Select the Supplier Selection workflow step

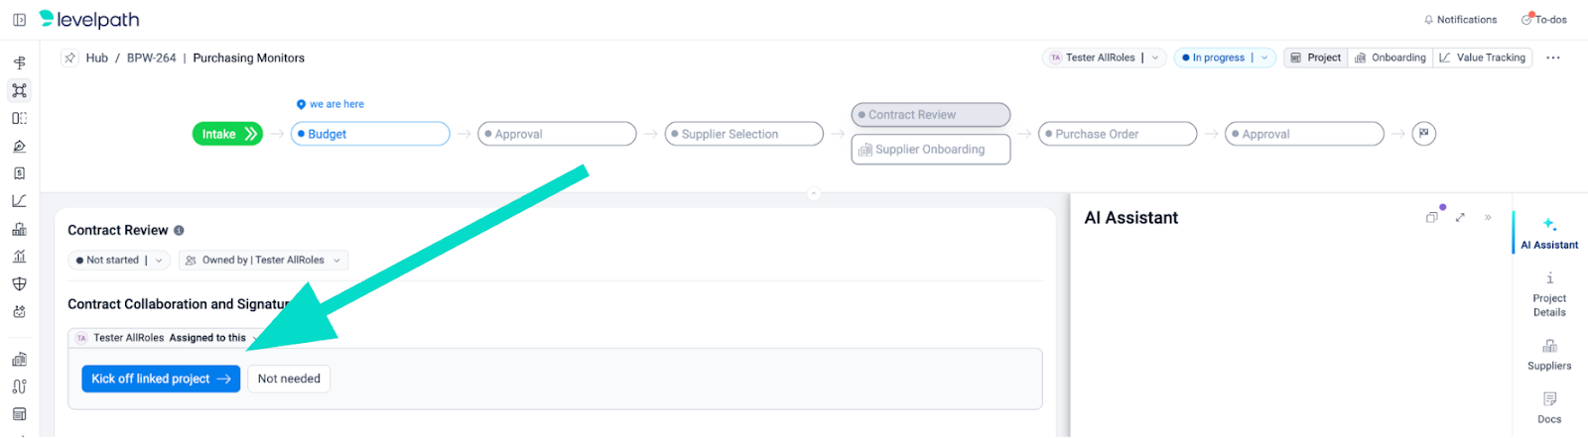click(x=743, y=134)
